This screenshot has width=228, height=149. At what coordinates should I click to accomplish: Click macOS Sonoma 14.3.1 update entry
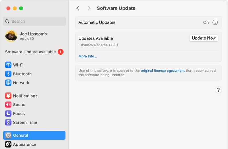[x=99, y=45]
